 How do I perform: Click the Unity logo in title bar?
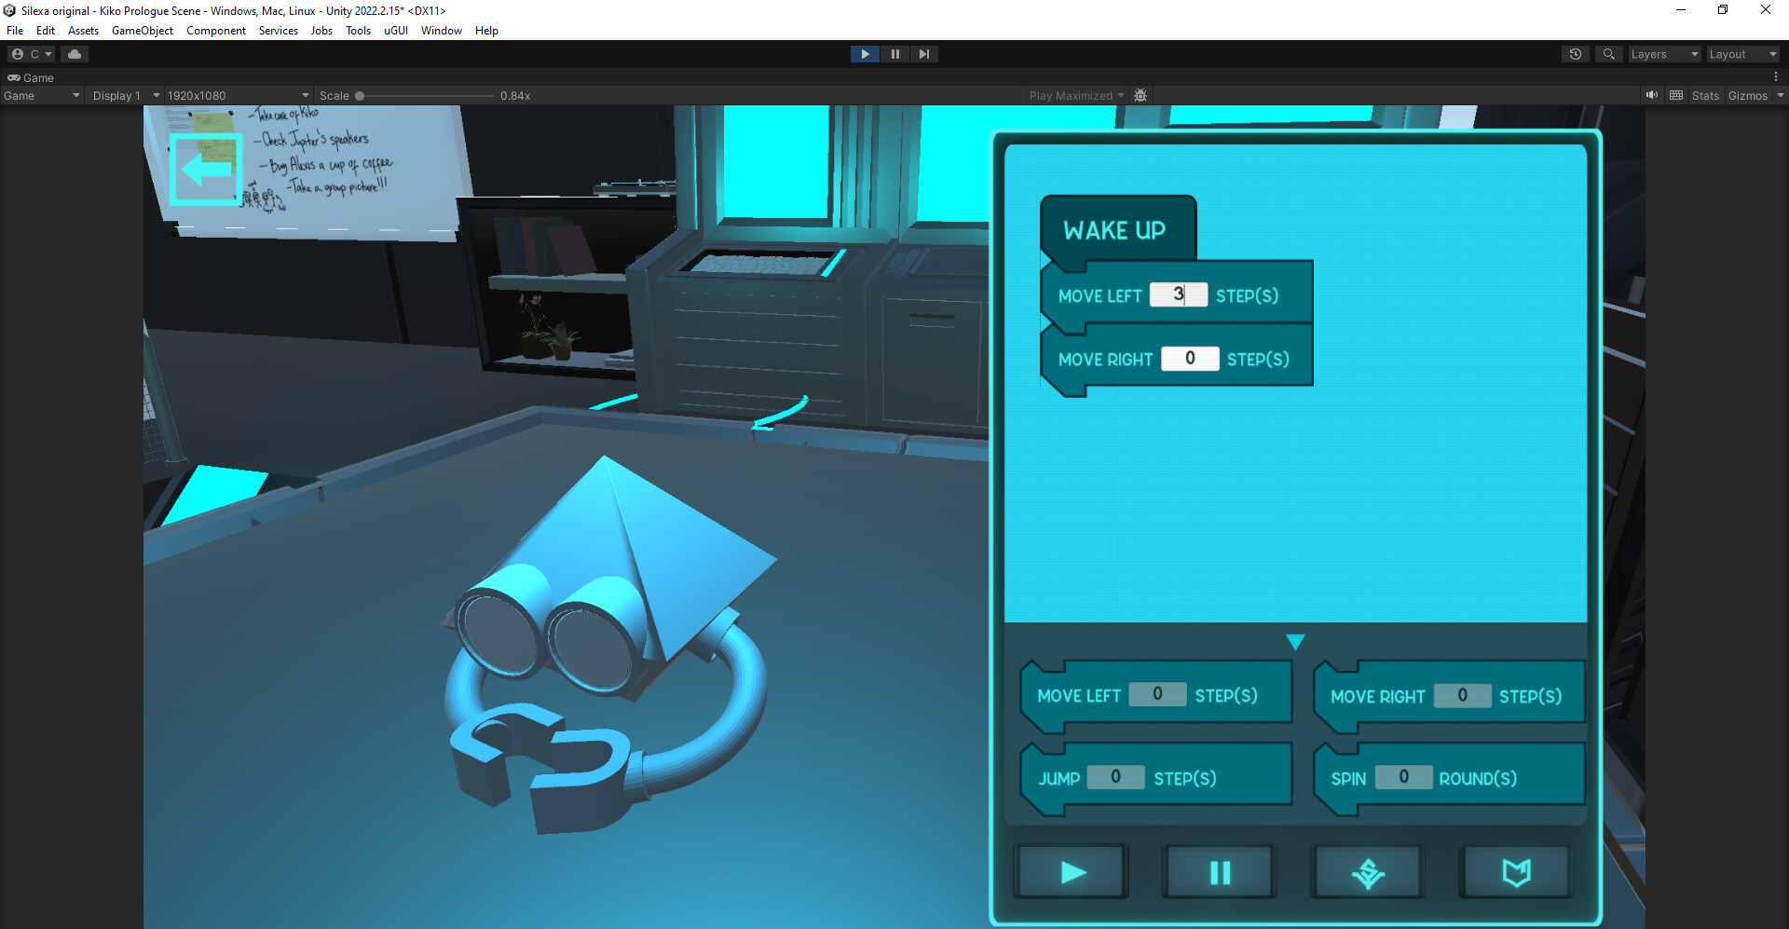pos(9,10)
